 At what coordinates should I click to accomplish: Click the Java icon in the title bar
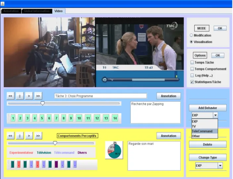[3, 4]
